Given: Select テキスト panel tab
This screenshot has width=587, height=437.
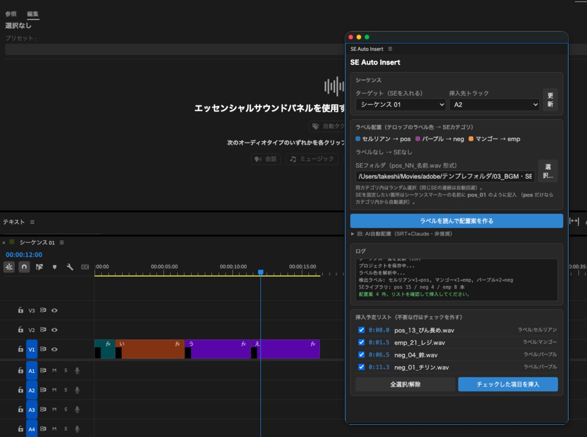Looking at the screenshot, I should point(14,222).
